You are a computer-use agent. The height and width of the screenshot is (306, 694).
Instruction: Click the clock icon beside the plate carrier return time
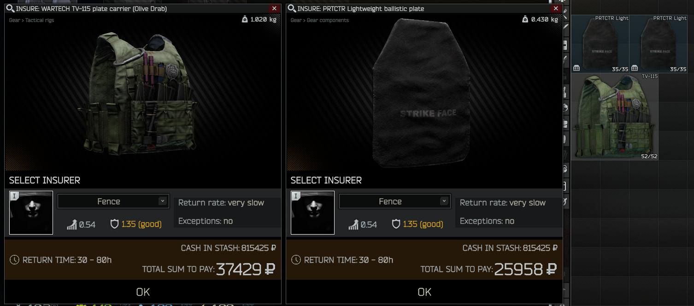pyautogui.click(x=14, y=260)
